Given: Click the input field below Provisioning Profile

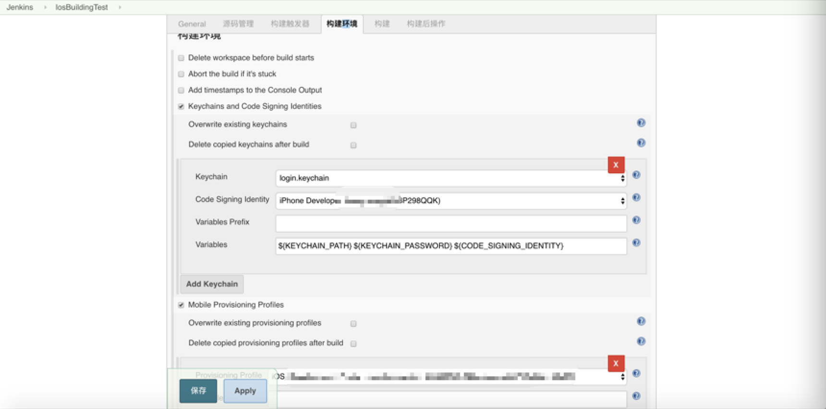Looking at the screenshot, I should 451,399.
